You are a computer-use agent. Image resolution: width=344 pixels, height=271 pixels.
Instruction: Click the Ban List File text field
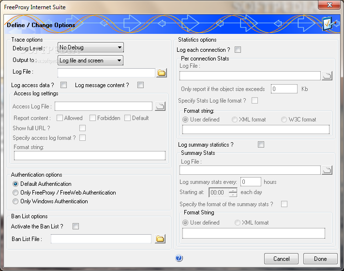[101, 239]
